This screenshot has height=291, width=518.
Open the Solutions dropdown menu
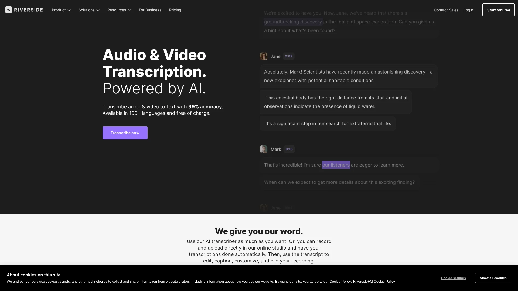click(x=89, y=10)
